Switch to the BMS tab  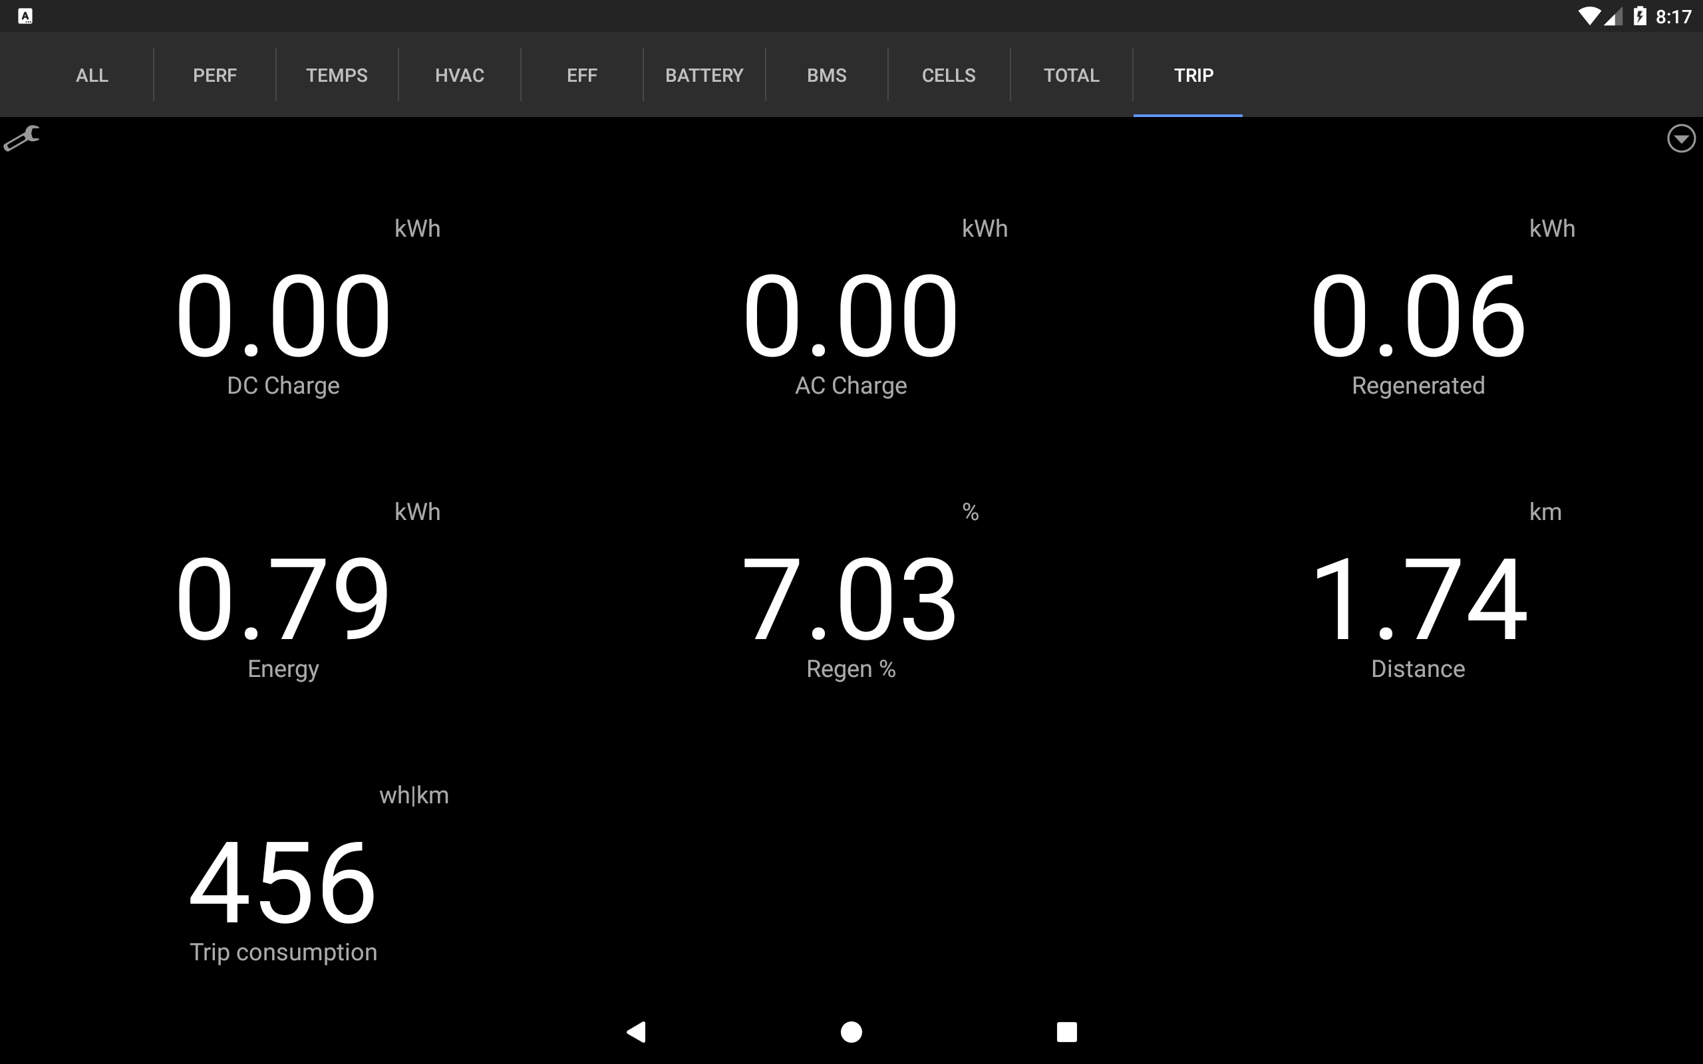[x=827, y=75]
